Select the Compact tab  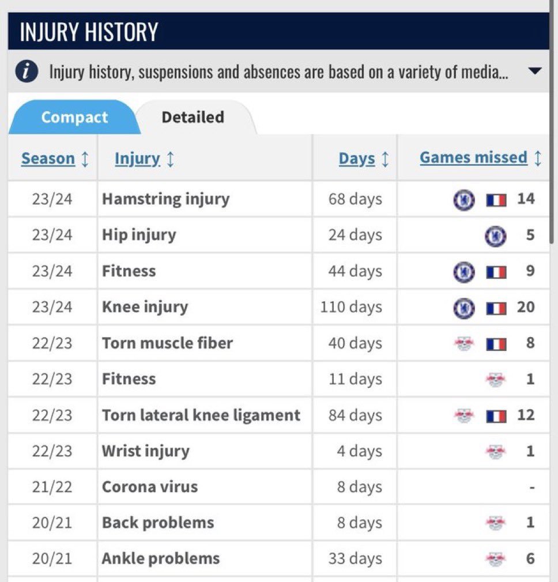pos(74,117)
